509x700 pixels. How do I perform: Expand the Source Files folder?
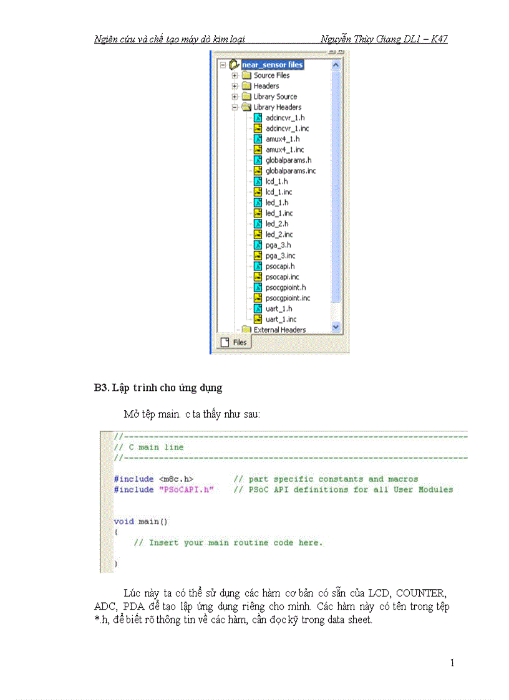[x=235, y=75]
